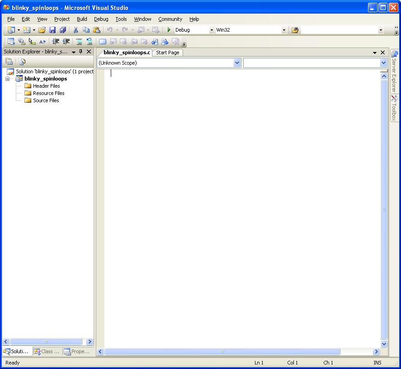Click the Paste toolbar icon

97,30
